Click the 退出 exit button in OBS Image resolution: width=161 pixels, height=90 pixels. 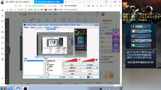90,74
